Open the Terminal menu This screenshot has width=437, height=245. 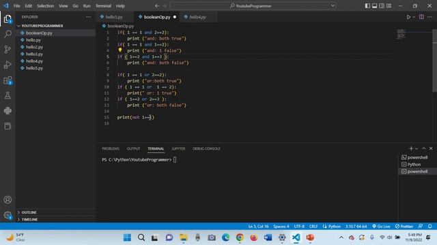pos(103,6)
